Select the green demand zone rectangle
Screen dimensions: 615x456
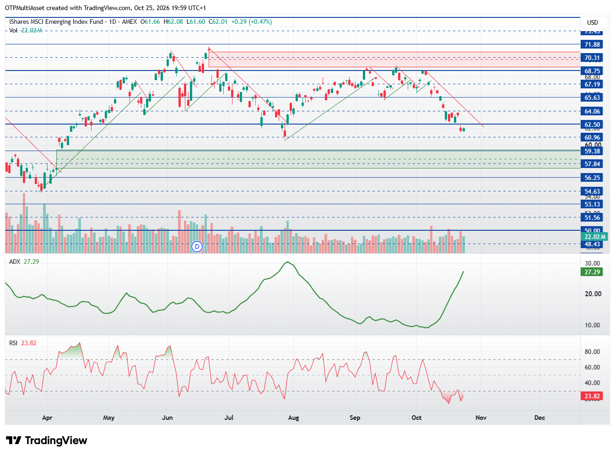click(318, 159)
